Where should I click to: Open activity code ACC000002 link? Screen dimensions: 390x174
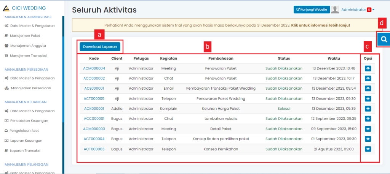pyautogui.click(x=94, y=78)
